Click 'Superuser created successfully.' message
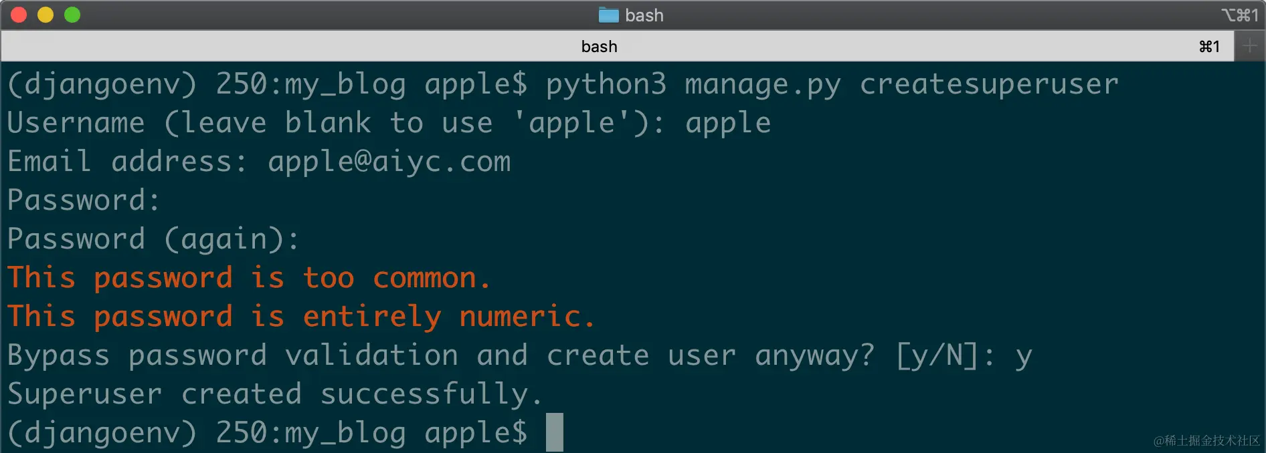The height and width of the screenshot is (453, 1266). pos(274,395)
